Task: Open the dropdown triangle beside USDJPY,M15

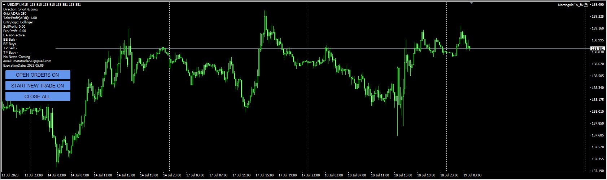Action: pos(4,5)
